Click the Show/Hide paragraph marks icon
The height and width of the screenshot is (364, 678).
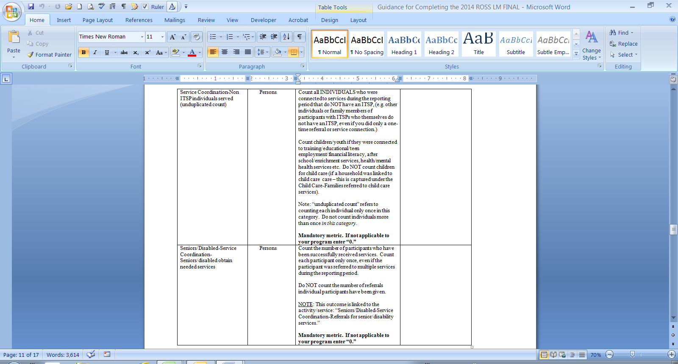pyautogui.click(x=299, y=37)
